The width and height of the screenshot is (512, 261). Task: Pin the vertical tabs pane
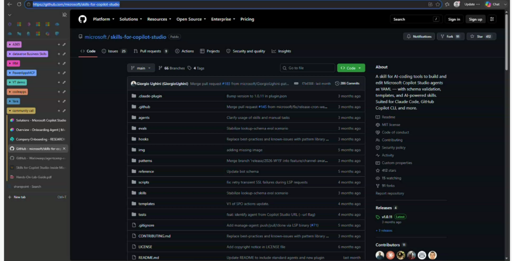point(64,14)
